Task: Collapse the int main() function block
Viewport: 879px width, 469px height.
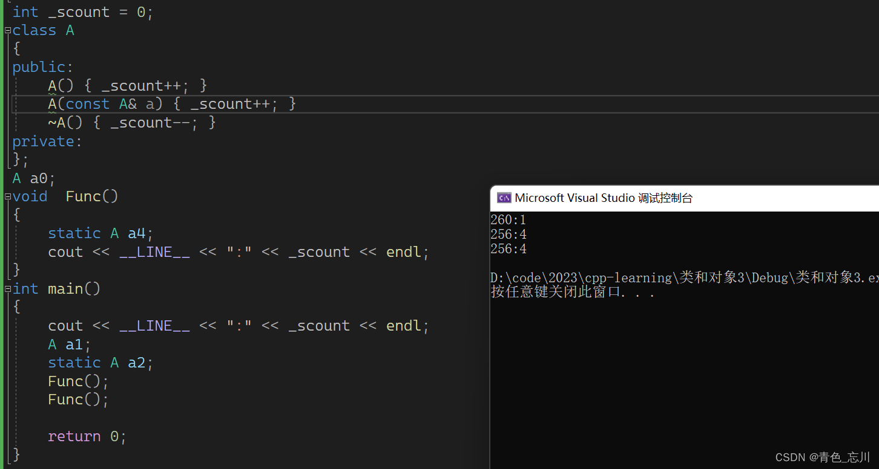Action: [8, 289]
